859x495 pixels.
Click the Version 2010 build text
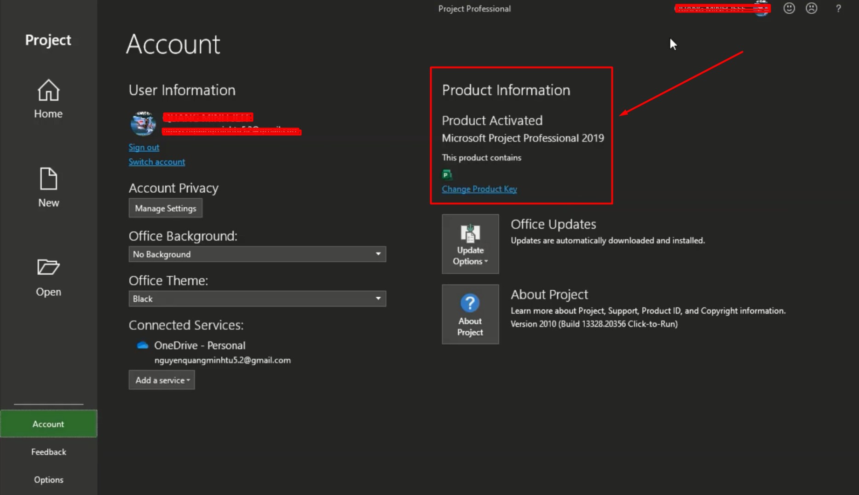[x=594, y=324]
